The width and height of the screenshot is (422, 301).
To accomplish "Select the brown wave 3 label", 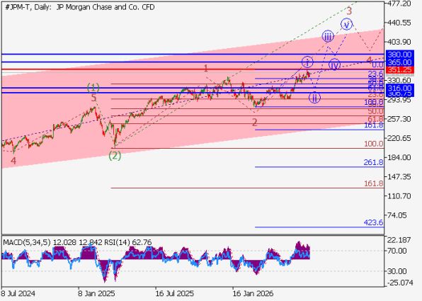I will tap(349, 11).
